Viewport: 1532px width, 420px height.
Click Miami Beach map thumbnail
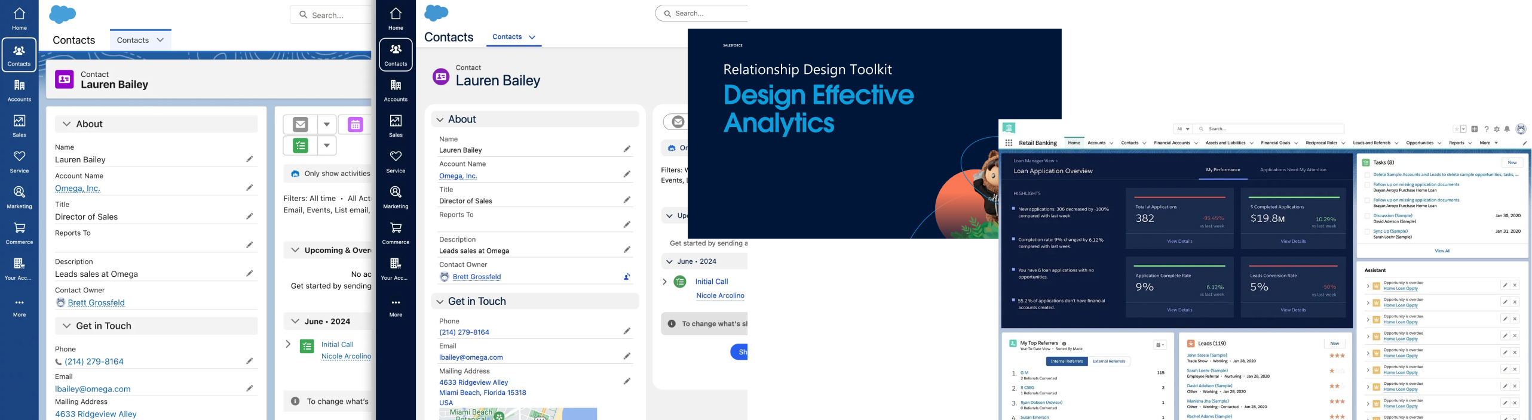(518, 414)
